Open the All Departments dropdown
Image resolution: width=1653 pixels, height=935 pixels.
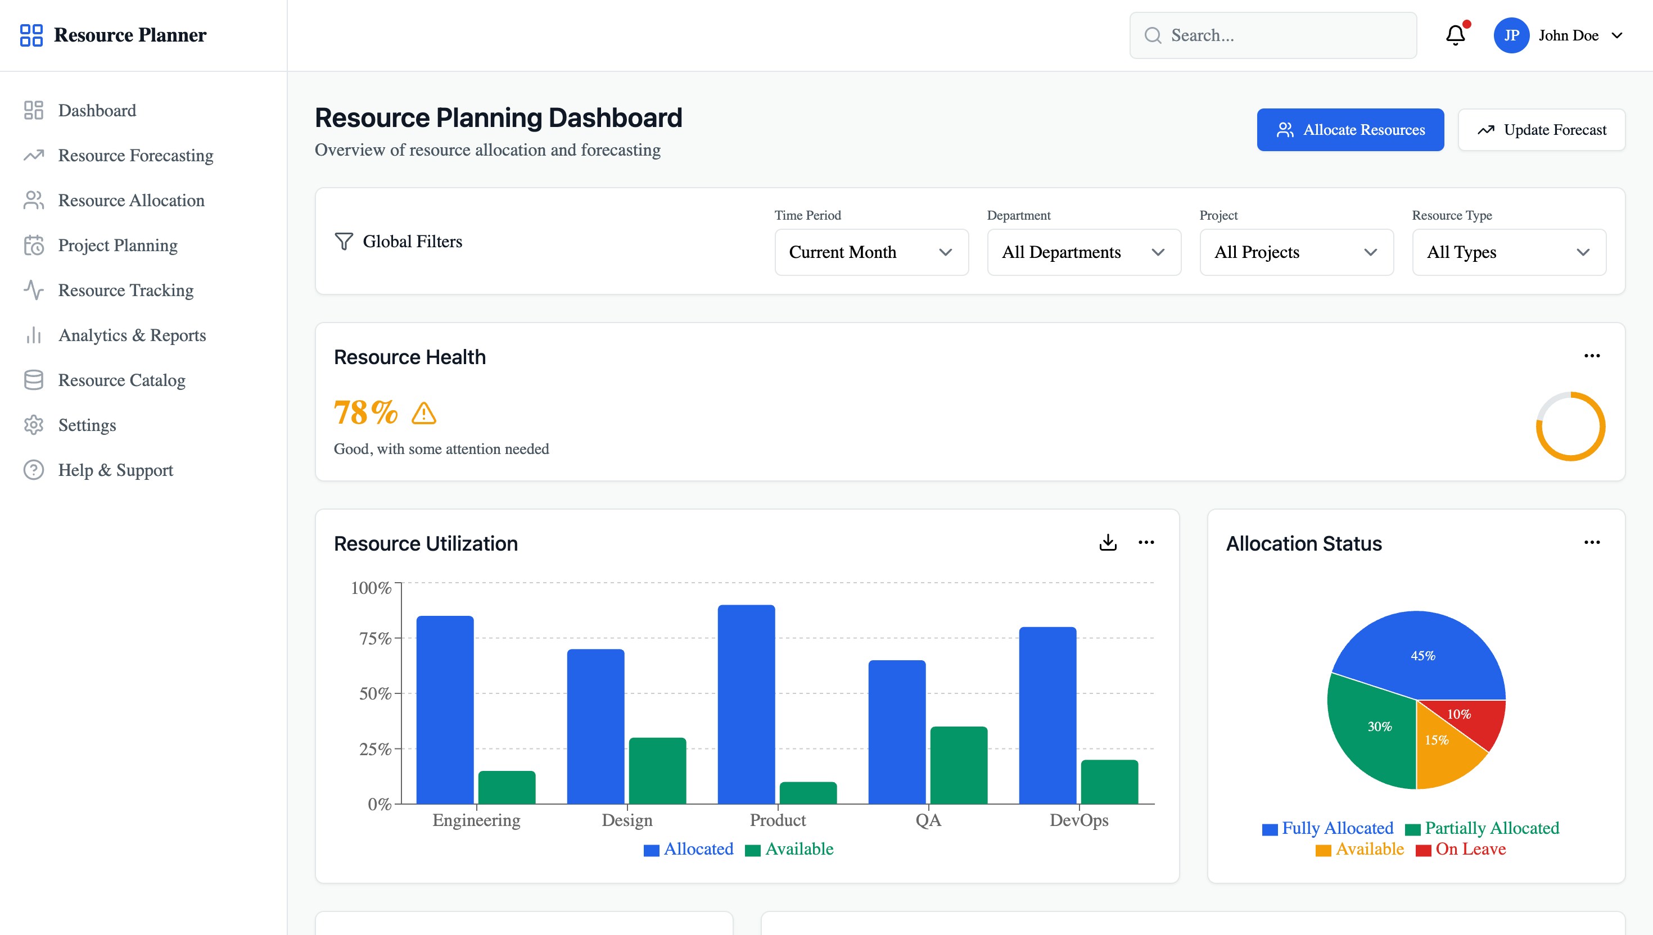point(1083,252)
